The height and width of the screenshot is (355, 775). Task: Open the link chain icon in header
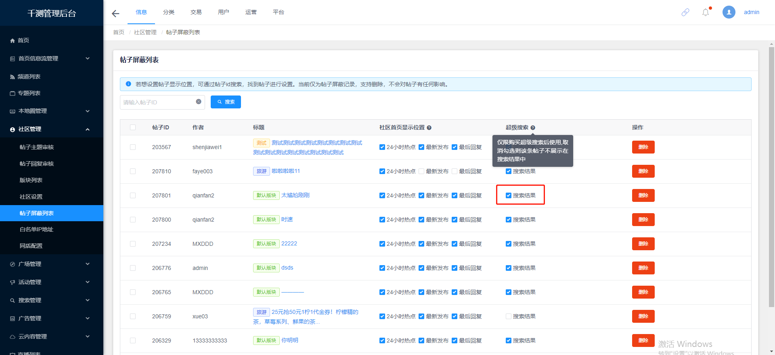click(x=685, y=12)
